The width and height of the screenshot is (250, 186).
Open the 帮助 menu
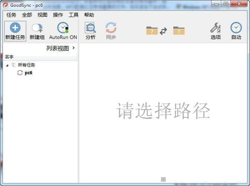89,15
